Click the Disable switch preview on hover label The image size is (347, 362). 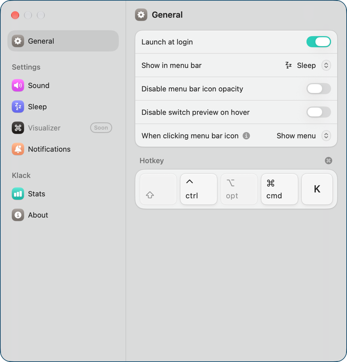tap(196, 112)
